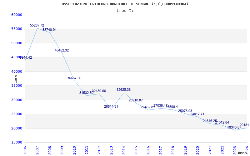The image size is (250, 156).
Task: Click the data label 19340.87
Action: pos(234,128)
